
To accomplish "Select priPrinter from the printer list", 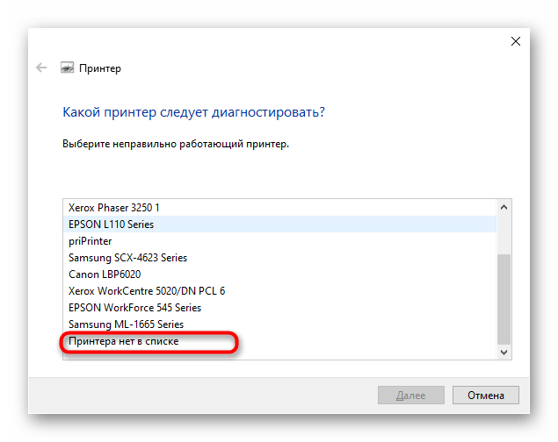I will pos(91,241).
